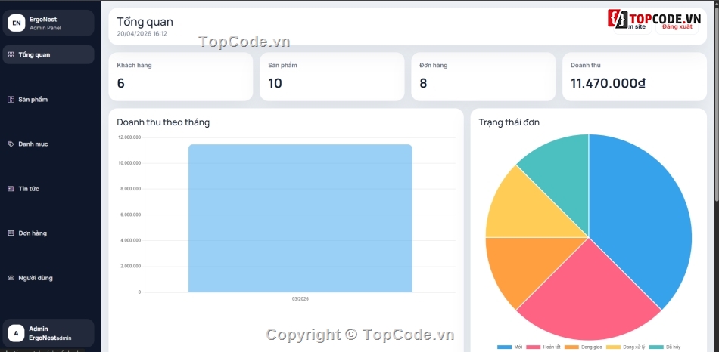This screenshot has height=352, width=719.
Task: Click the EN logo badge
Action: tap(16, 23)
